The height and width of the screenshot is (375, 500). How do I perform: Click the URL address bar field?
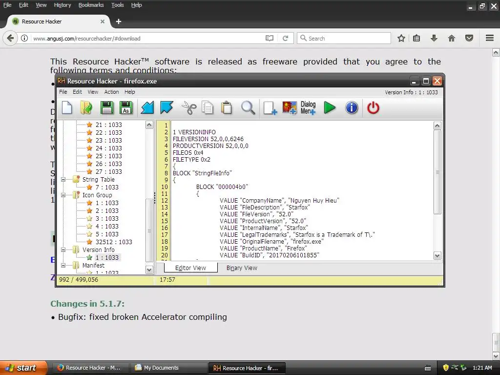coord(146,38)
